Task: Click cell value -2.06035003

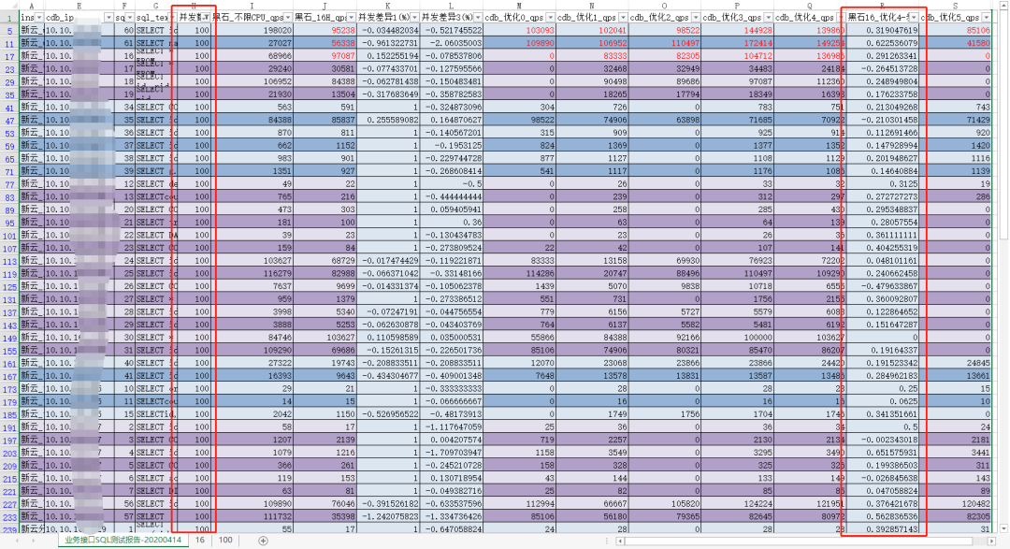Action: coord(452,43)
